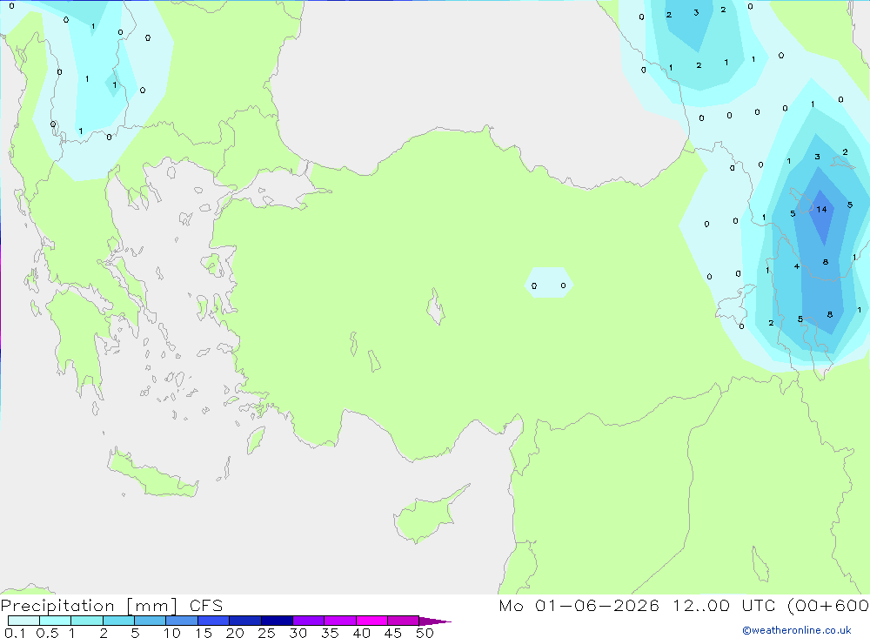The height and width of the screenshot is (638, 870).
Task: Click the legend scale label '35'
Action: (330, 633)
